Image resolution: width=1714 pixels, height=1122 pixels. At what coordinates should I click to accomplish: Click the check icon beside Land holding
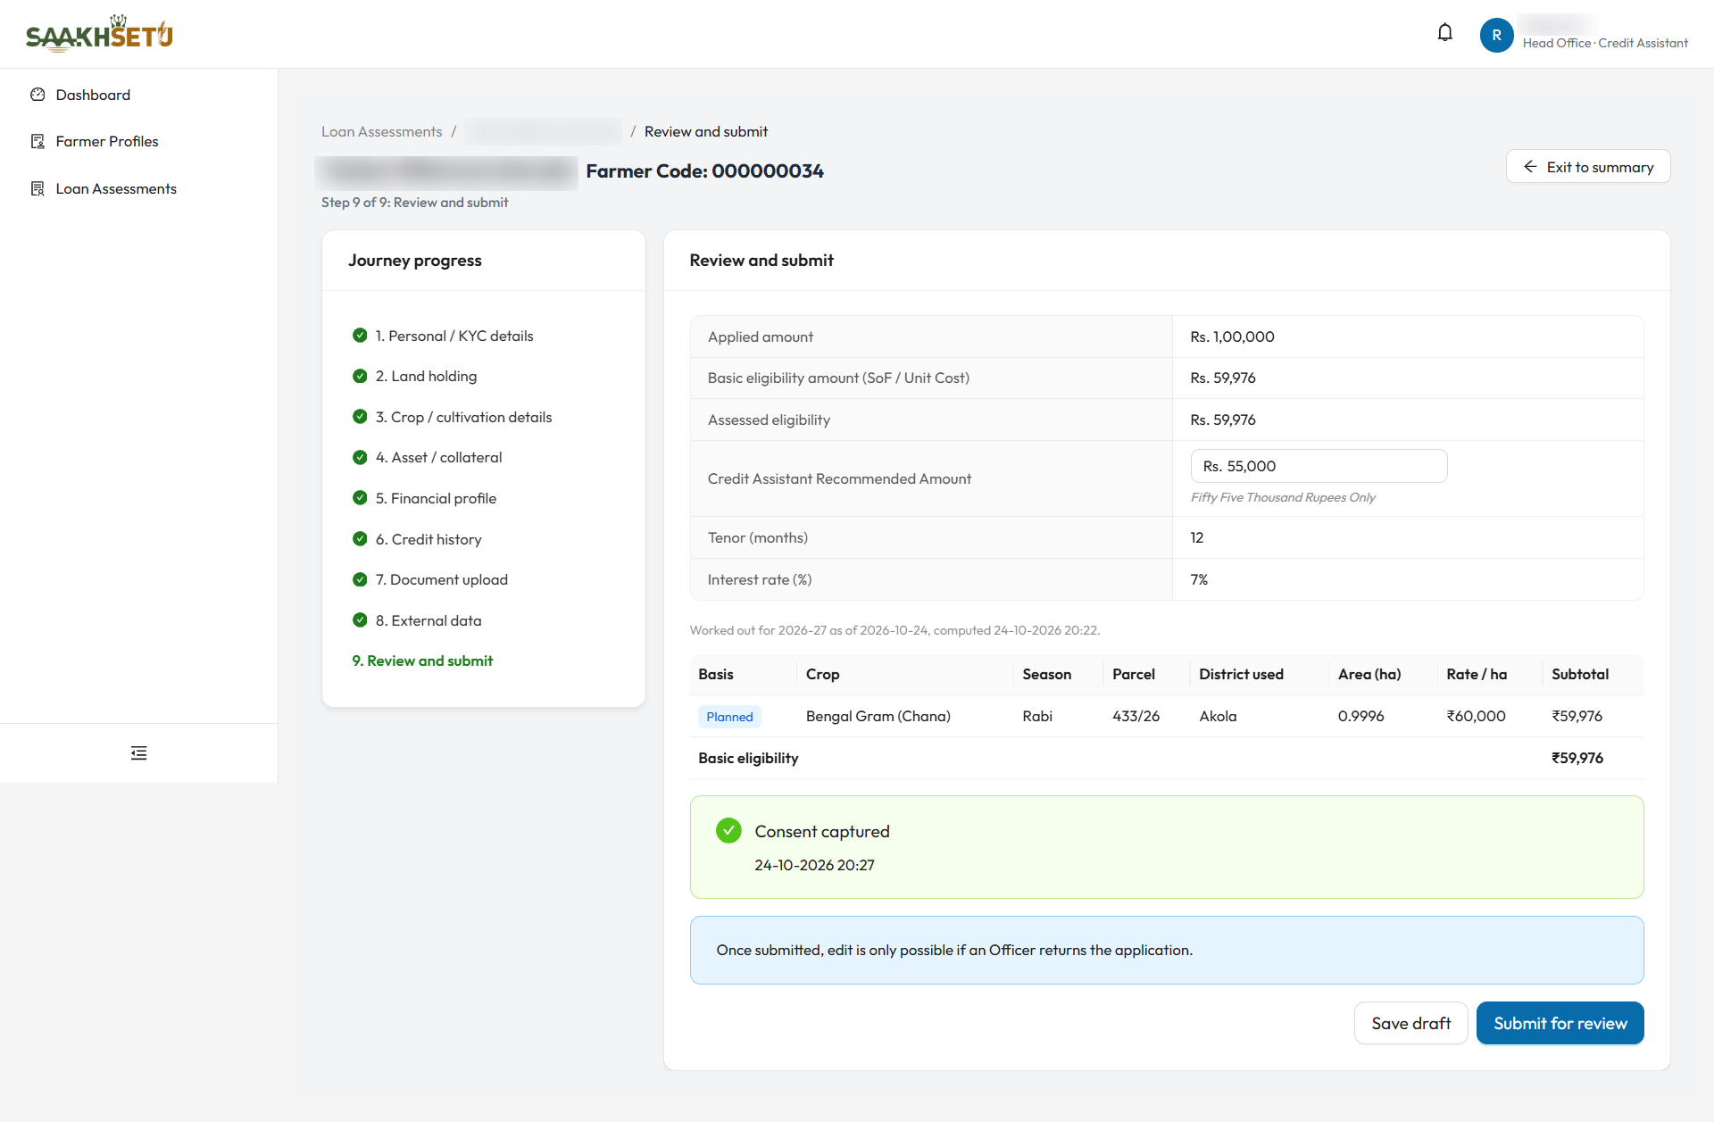coord(360,376)
